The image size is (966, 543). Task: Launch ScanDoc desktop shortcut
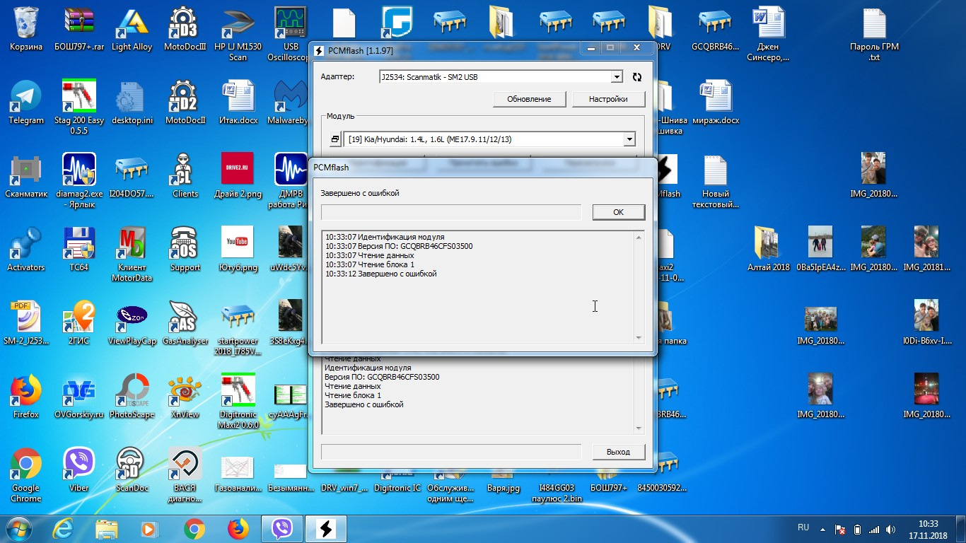tap(132, 471)
